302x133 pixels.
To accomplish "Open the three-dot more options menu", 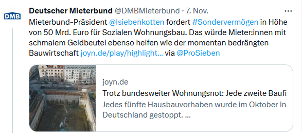I will click(x=288, y=11).
